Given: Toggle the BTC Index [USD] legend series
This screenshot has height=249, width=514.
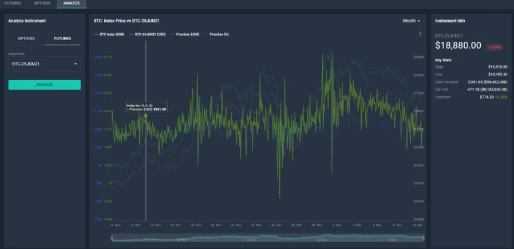Looking at the screenshot, I should [109, 34].
